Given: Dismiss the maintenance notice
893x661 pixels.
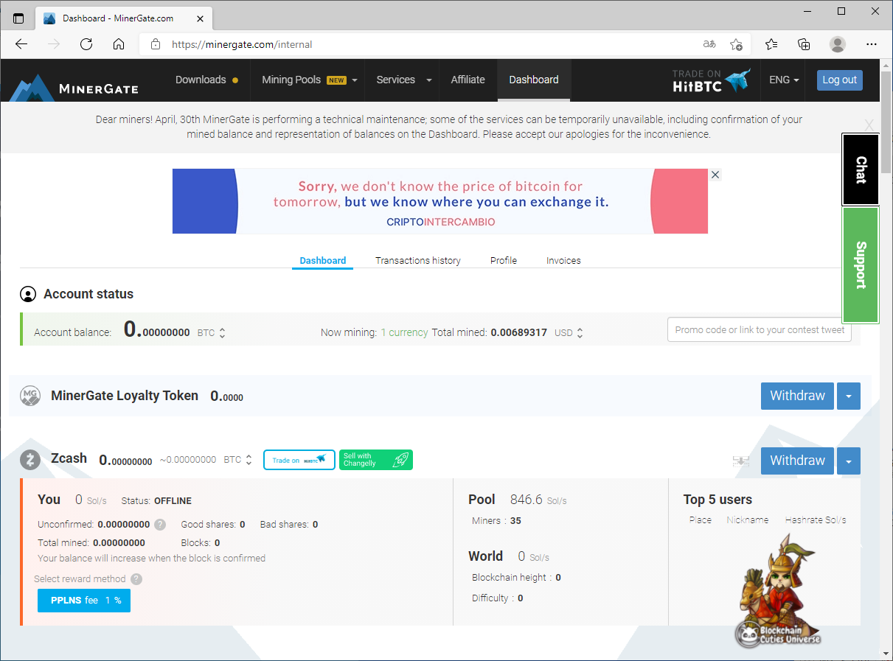Looking at the screenshot, I should click(869, 126).
